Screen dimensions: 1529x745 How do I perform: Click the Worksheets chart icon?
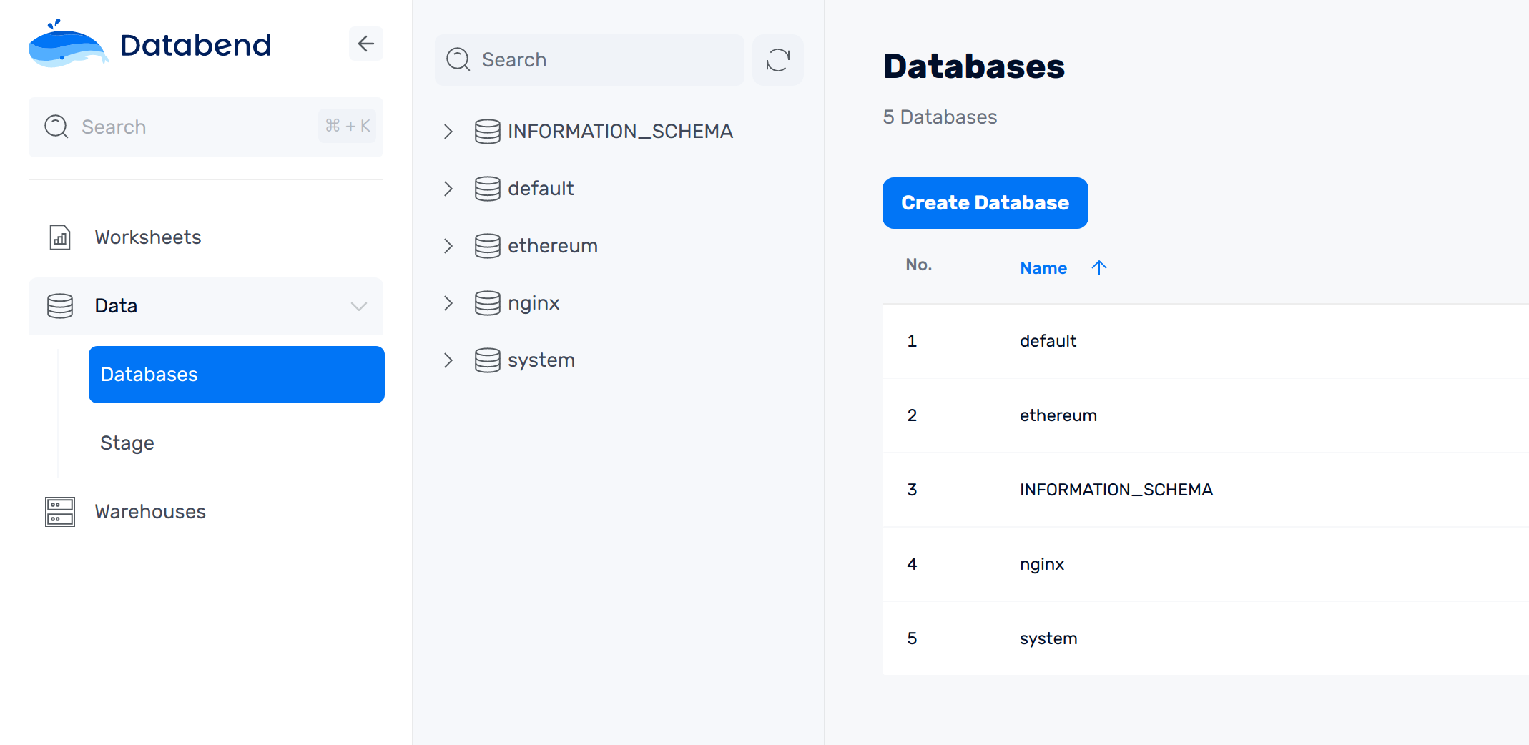tap(60, 237)
